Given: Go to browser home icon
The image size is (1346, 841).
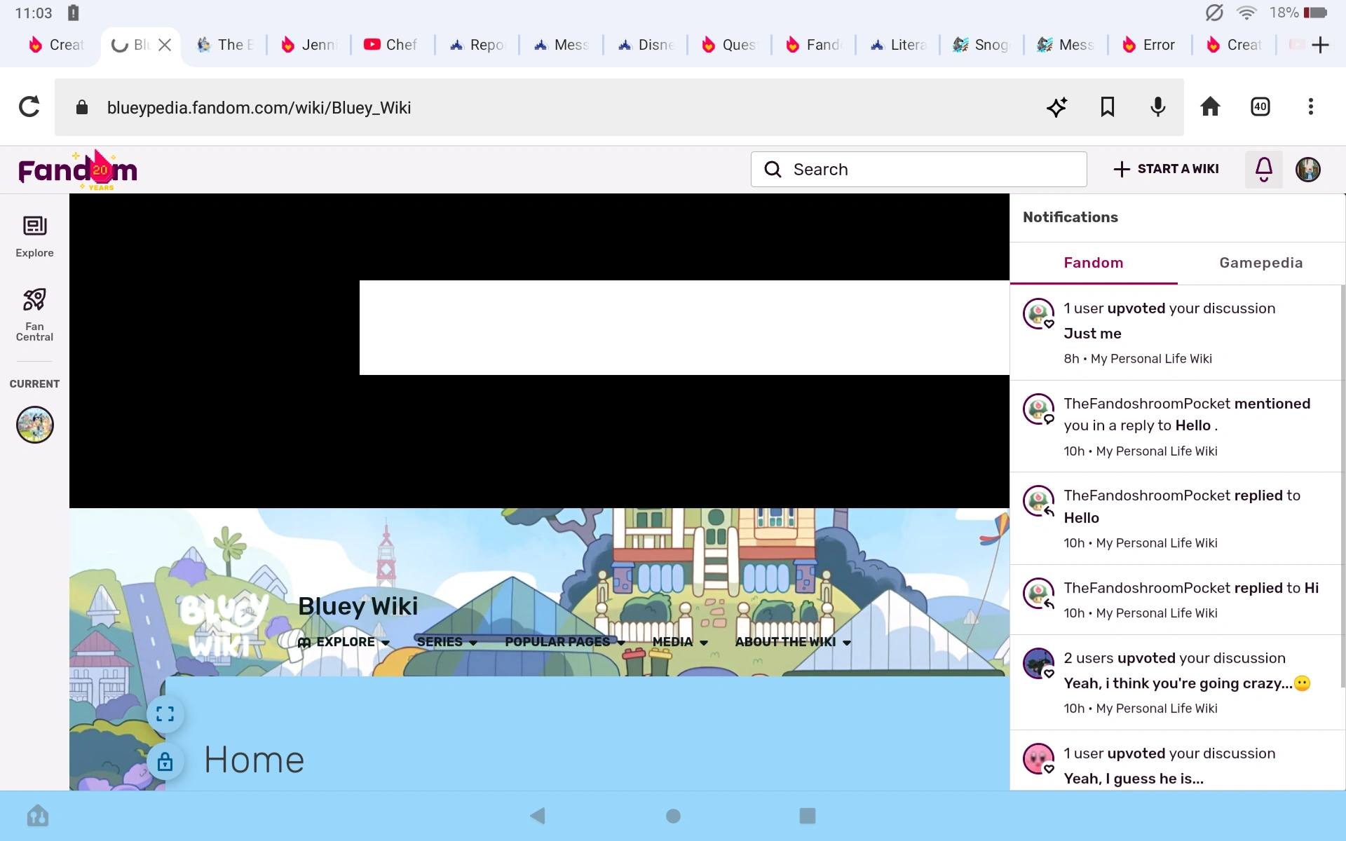Looking at the screenshot, I should pyautogui.click(x=1210, y=107).
